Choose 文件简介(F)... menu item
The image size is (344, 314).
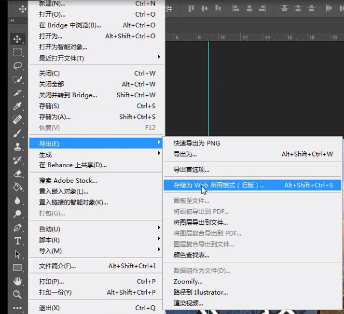96,266
